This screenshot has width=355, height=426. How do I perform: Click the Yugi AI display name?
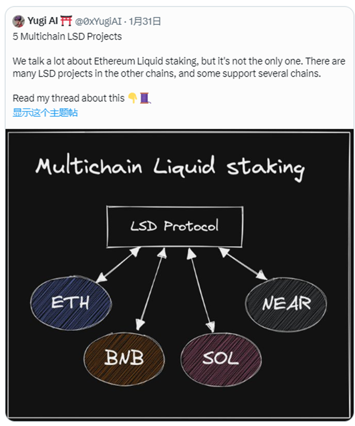click(x=43, y=21)
